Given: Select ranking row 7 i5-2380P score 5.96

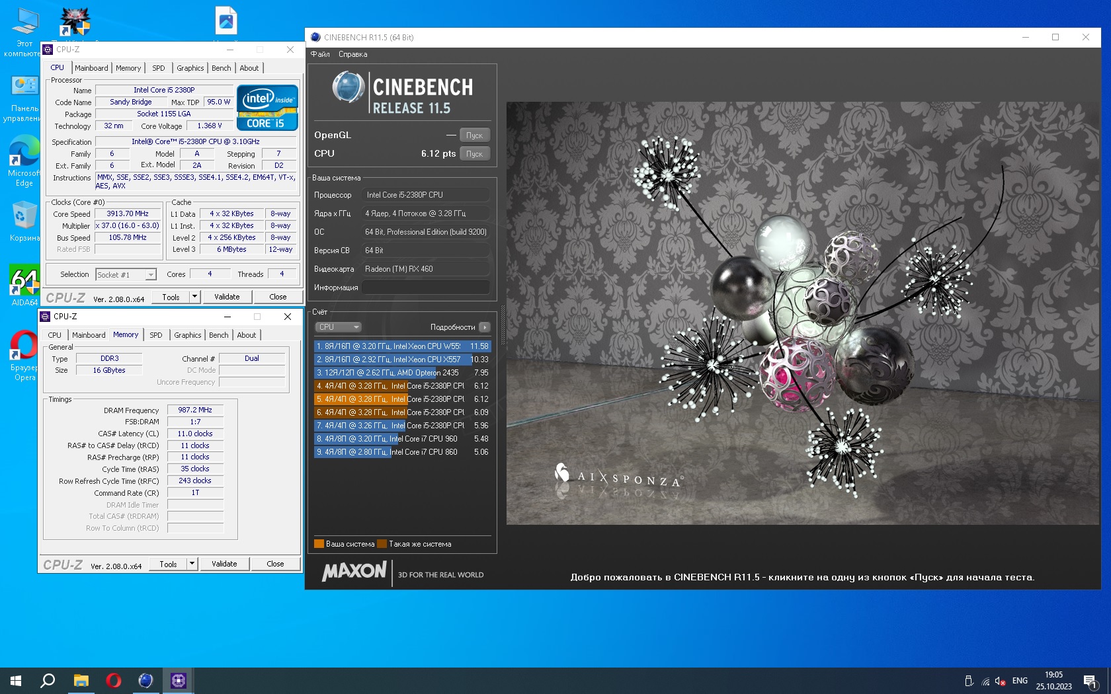Looking at the screenshot, I should tap(402, 426).
